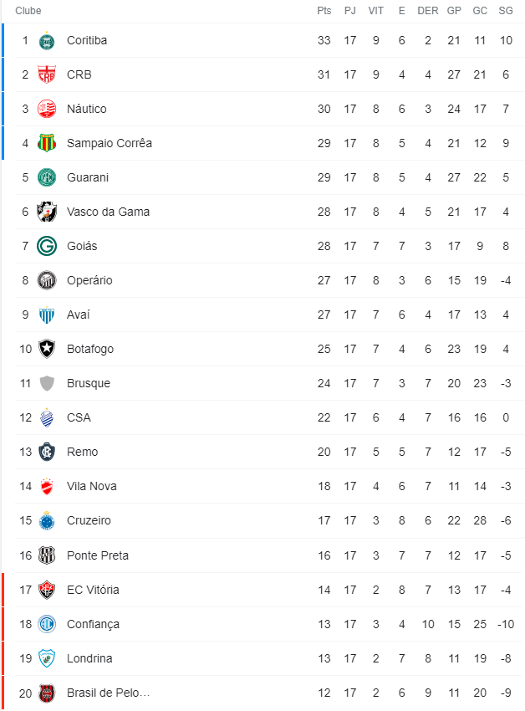Click the Coritiba club crest icon

click(x=47, y=40)
